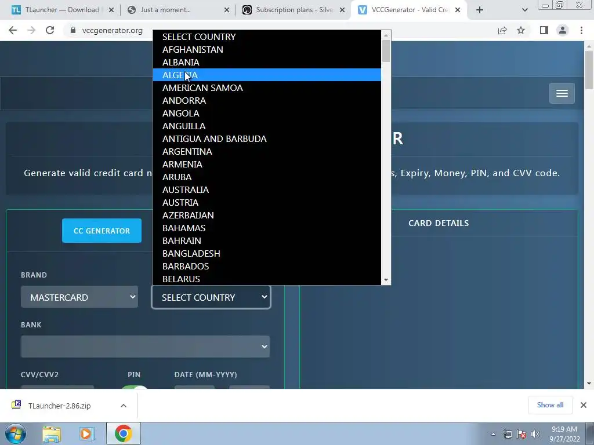Close the Just a moment tab
This screenshot has height=445, width=594.
pos(227,10)
